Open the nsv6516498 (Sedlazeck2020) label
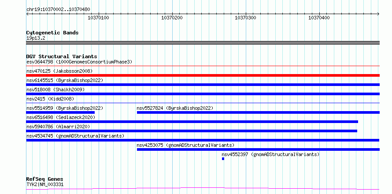The image size is (392, 194). click(x=61, y=117)
